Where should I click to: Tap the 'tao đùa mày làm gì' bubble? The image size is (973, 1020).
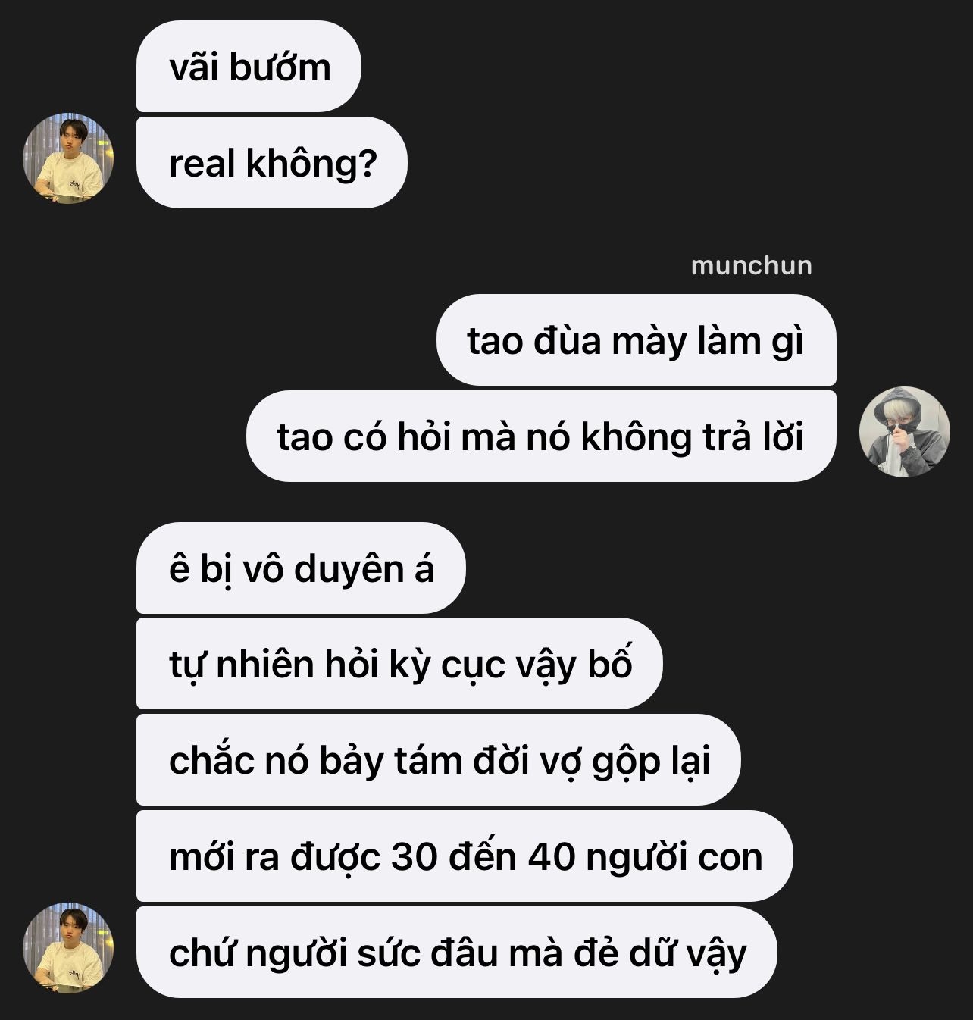636,340
